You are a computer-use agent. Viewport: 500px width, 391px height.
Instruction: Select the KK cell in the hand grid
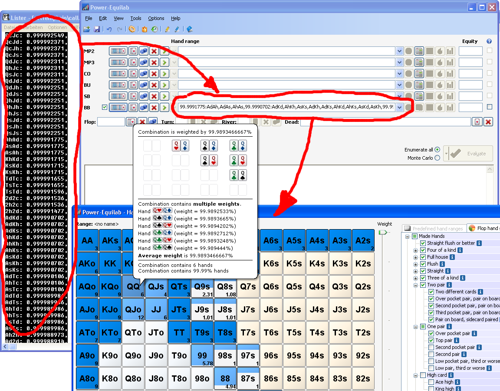coord(110,263)
